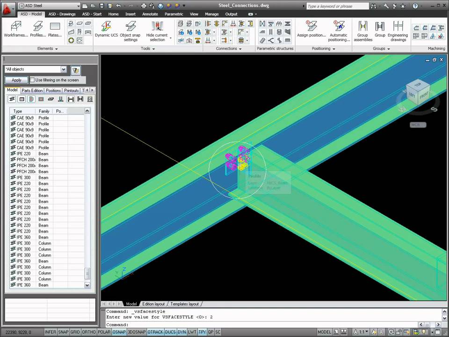
Task: Click the New file icon
Action: click(x=85, y=6)
